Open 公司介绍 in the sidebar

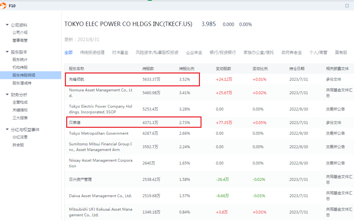click(20, 32)
